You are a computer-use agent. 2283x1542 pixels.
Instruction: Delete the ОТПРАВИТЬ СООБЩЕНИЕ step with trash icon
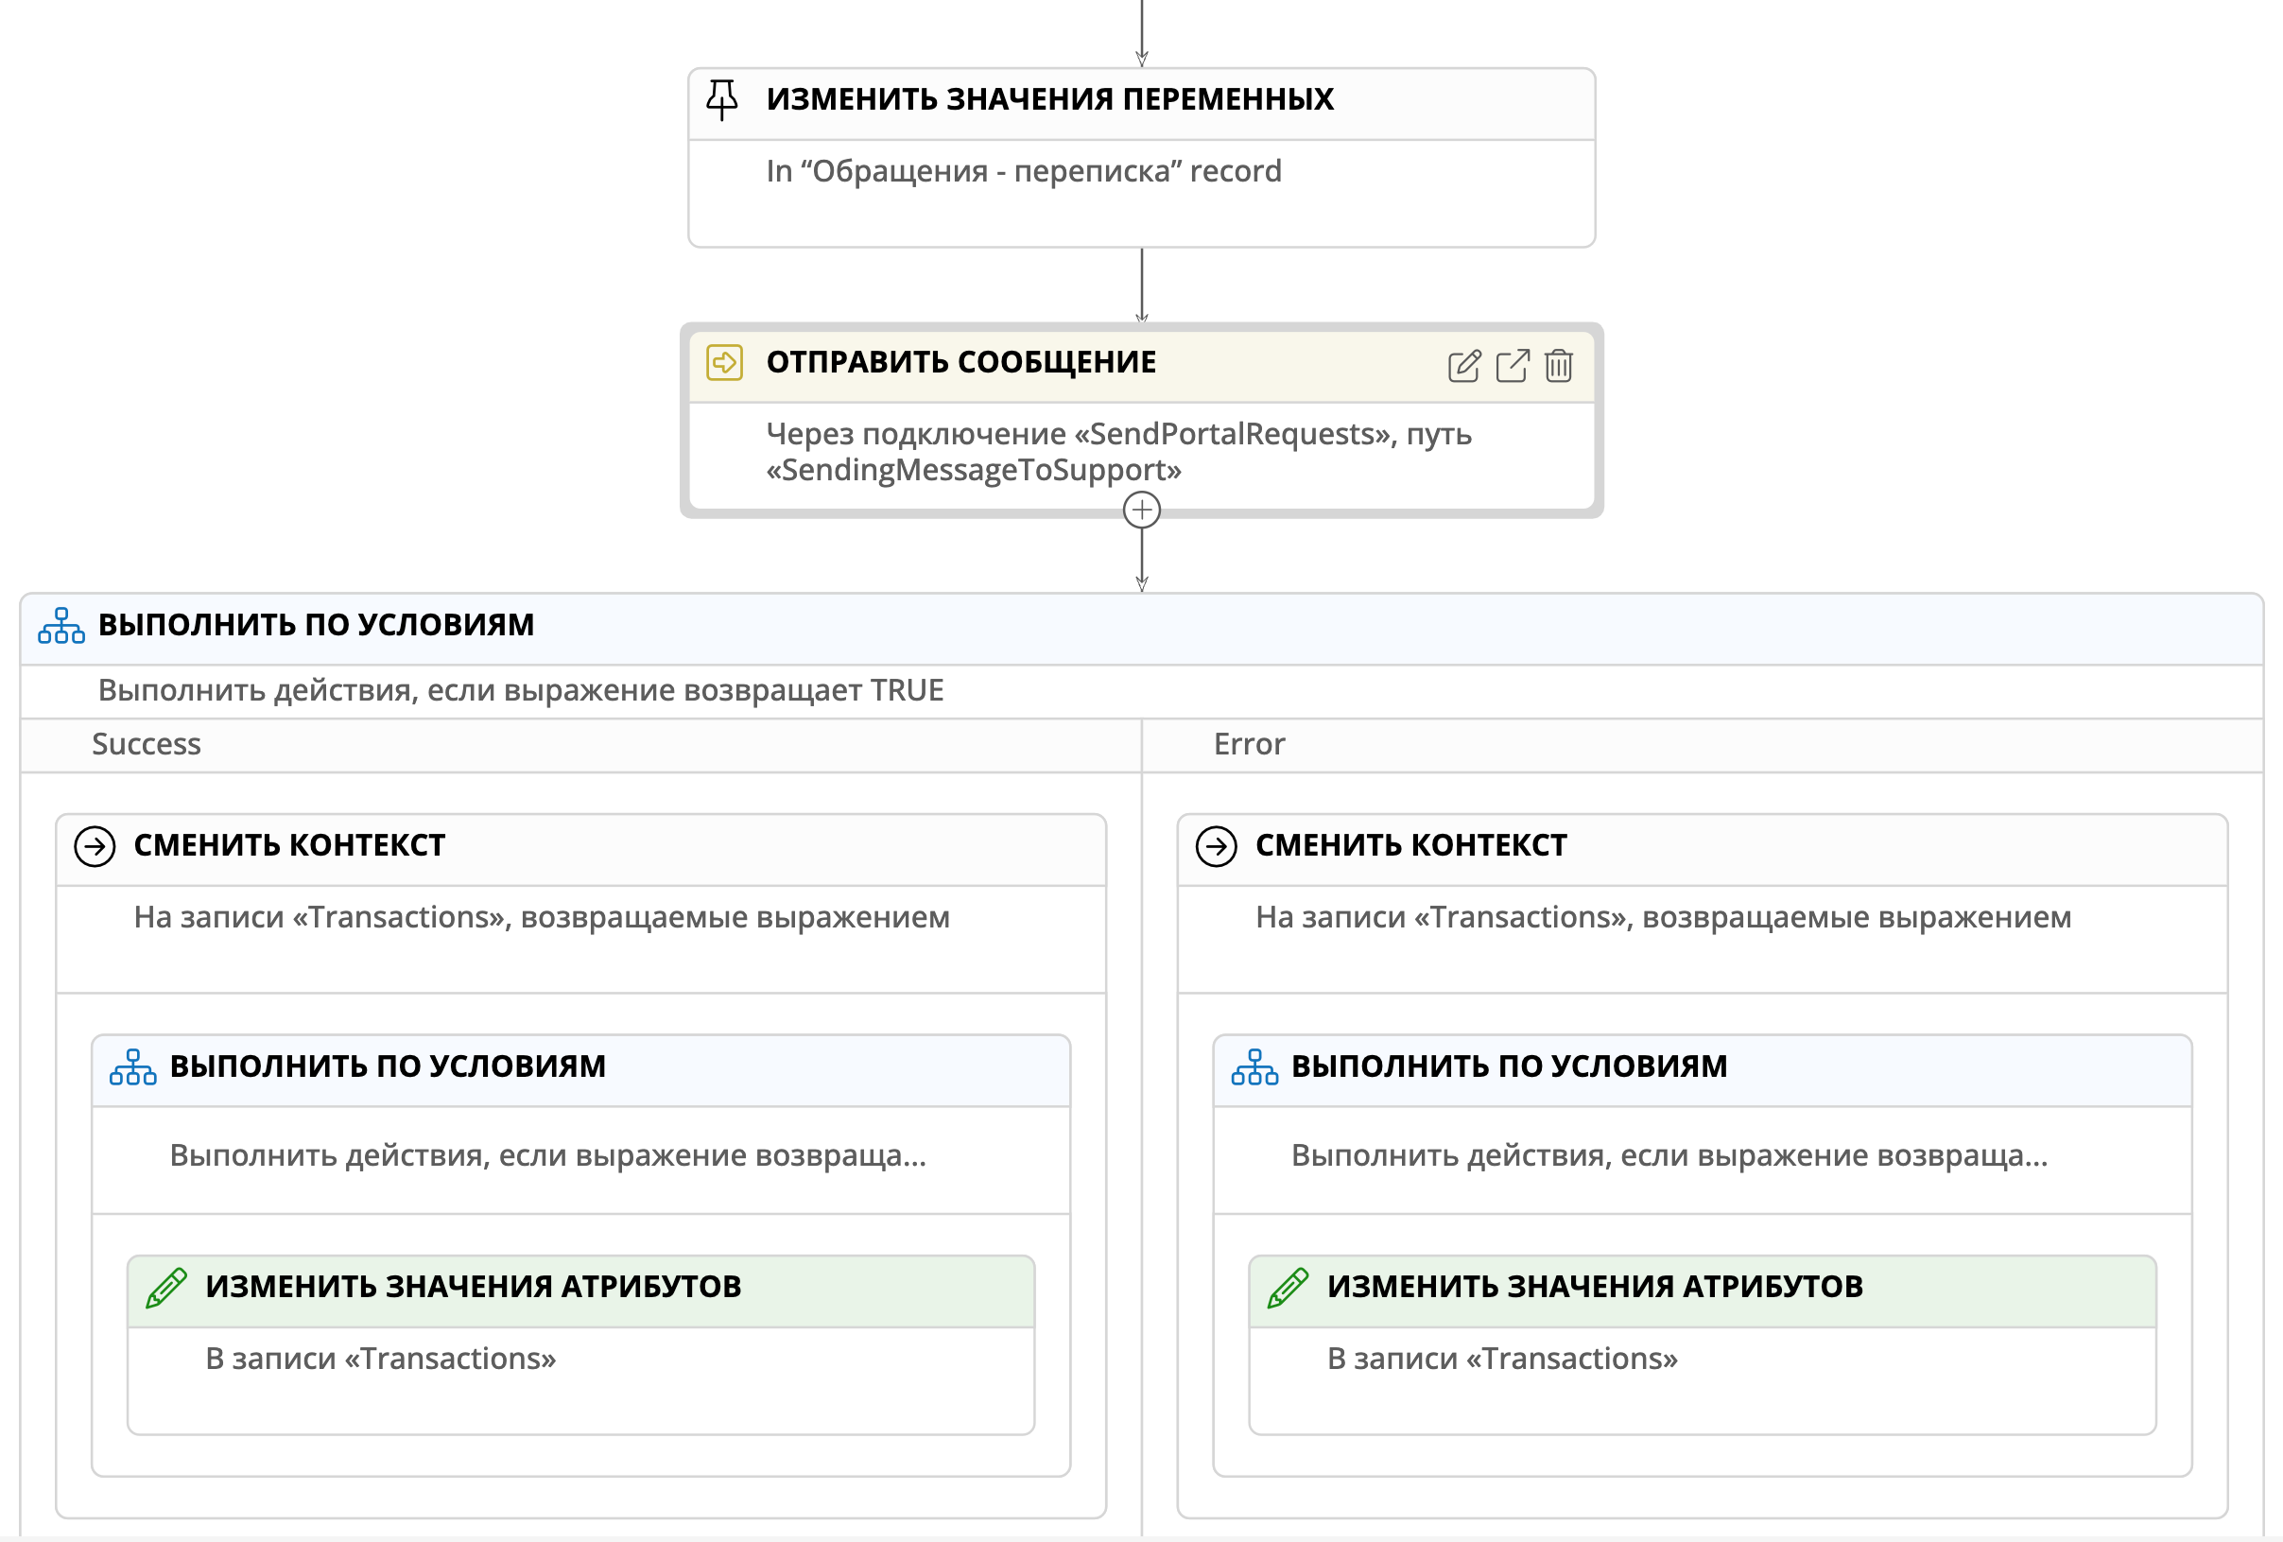point(1558,365)
